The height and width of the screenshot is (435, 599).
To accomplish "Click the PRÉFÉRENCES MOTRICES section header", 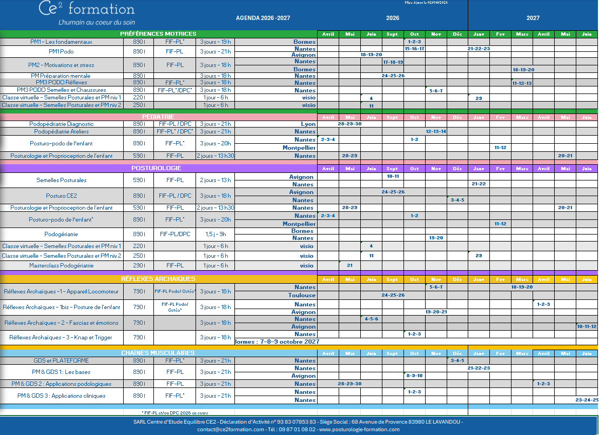I will pos(158,34).
